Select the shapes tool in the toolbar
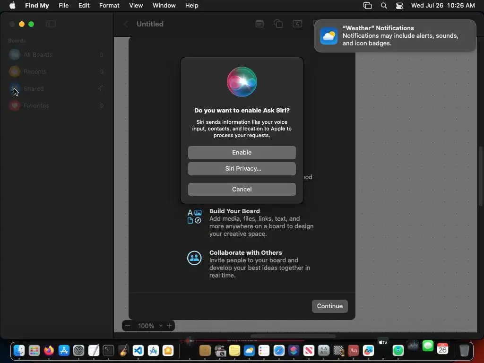Screen dimensions: 484x363 278,24
